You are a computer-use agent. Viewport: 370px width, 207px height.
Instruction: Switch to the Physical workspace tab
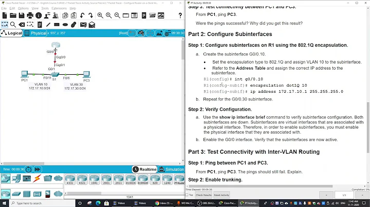point(35,33)
